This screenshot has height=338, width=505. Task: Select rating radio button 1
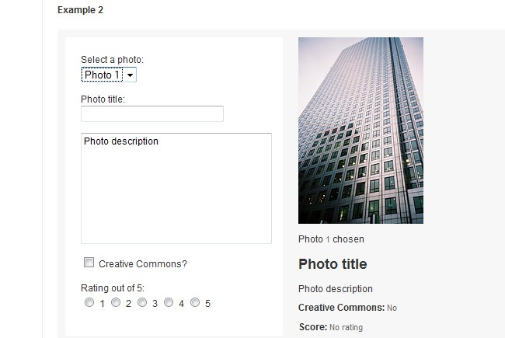(90, 302)
